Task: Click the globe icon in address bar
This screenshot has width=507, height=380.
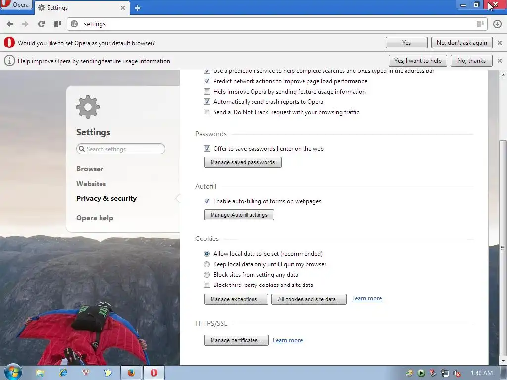Action: click(x=74, y=24)
